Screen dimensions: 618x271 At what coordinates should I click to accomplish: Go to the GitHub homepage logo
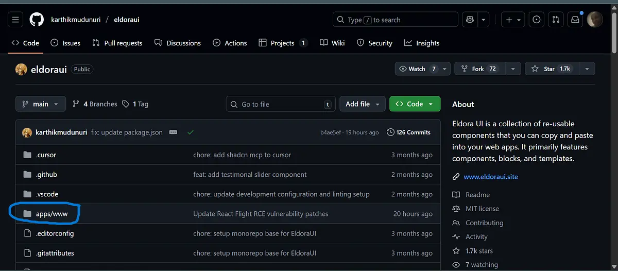click(37, 20)
